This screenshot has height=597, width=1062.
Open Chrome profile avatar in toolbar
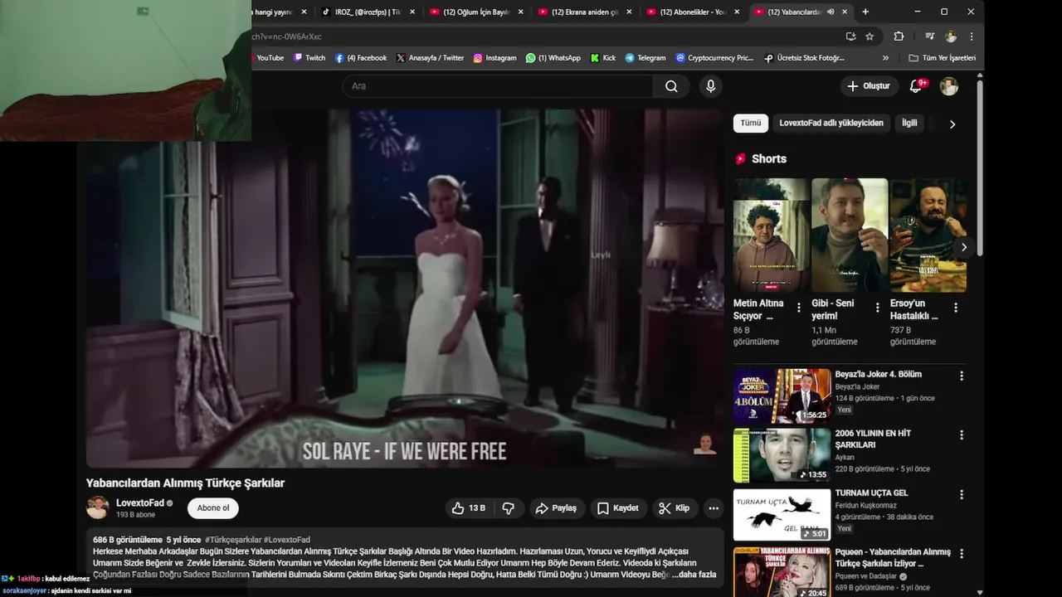click(x=951, y=36)
